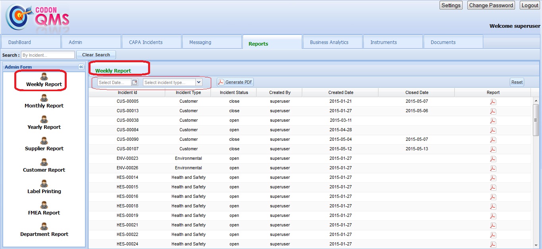
Task: Focus the By Incident search field
Action: click(x=48, y=55)
